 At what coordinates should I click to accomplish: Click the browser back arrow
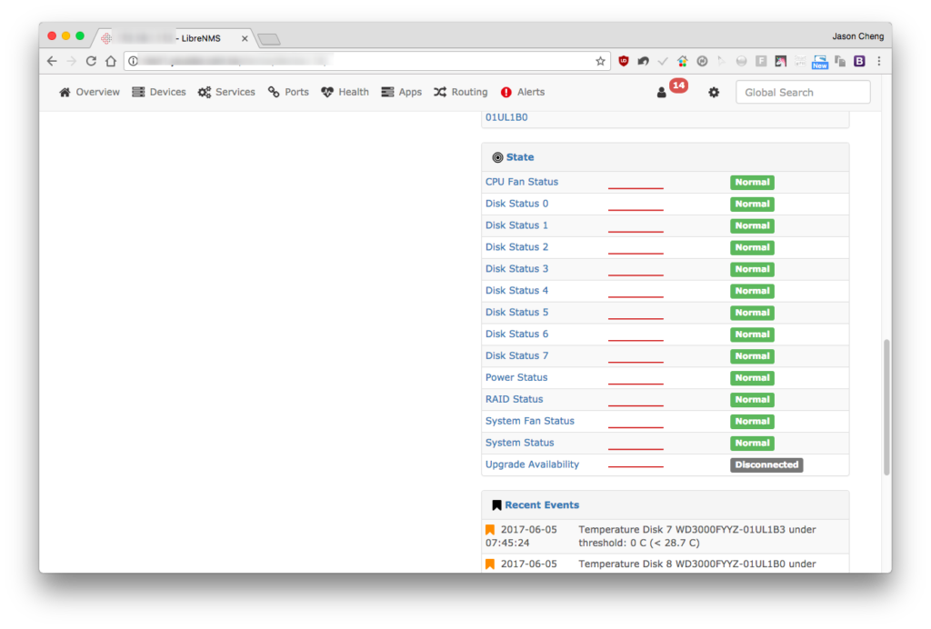[52, 61]
